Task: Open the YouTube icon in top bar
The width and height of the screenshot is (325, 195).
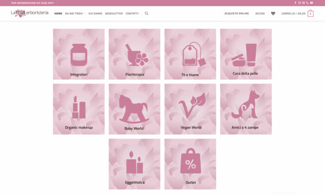Action: 311,3
